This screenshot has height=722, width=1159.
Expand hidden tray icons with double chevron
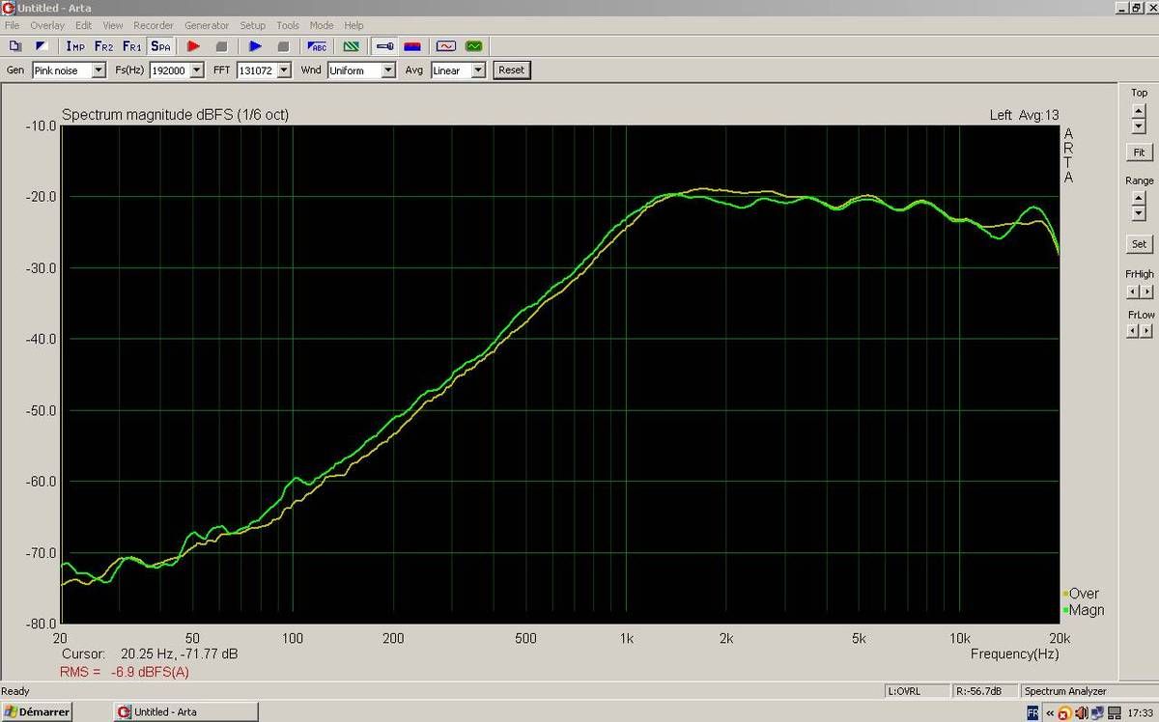pos(1050,712)
